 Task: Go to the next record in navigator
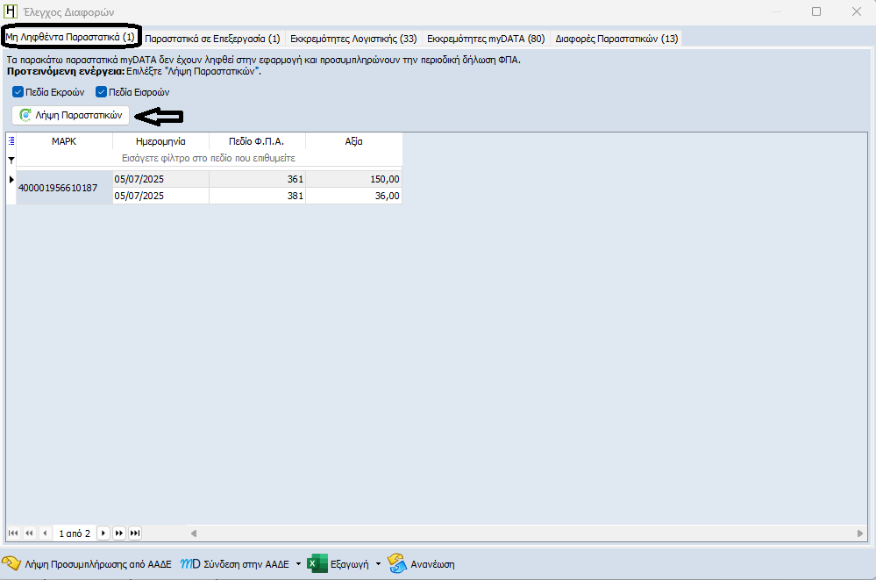coord(103,533)
